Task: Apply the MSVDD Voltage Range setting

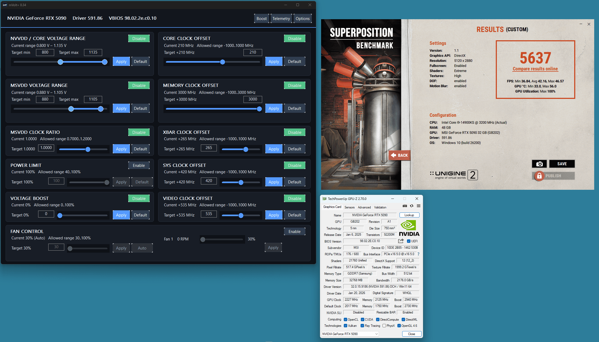Action: [121, 108]
